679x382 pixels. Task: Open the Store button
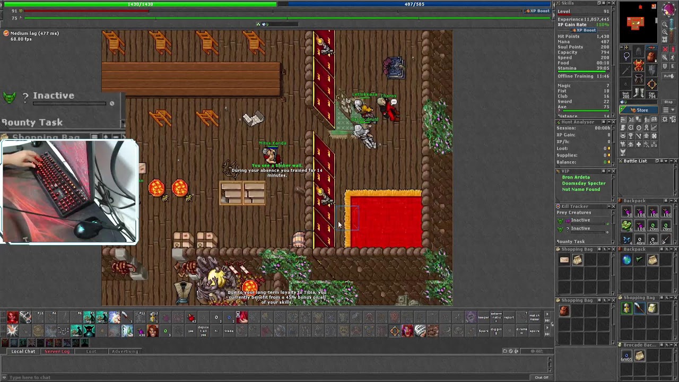(639, 110)
